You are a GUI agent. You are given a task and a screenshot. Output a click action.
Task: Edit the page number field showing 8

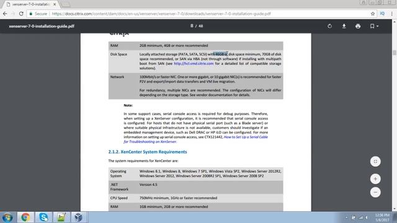(192, 26)
